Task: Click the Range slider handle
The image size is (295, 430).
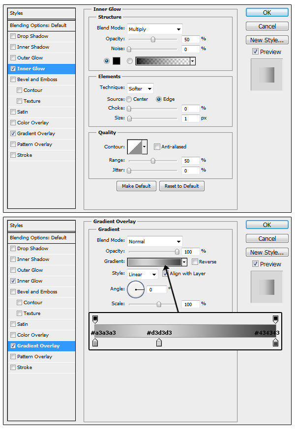Action: click(153, 161)
